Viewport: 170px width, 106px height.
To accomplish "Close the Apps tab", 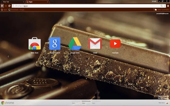I will [48, 2].
